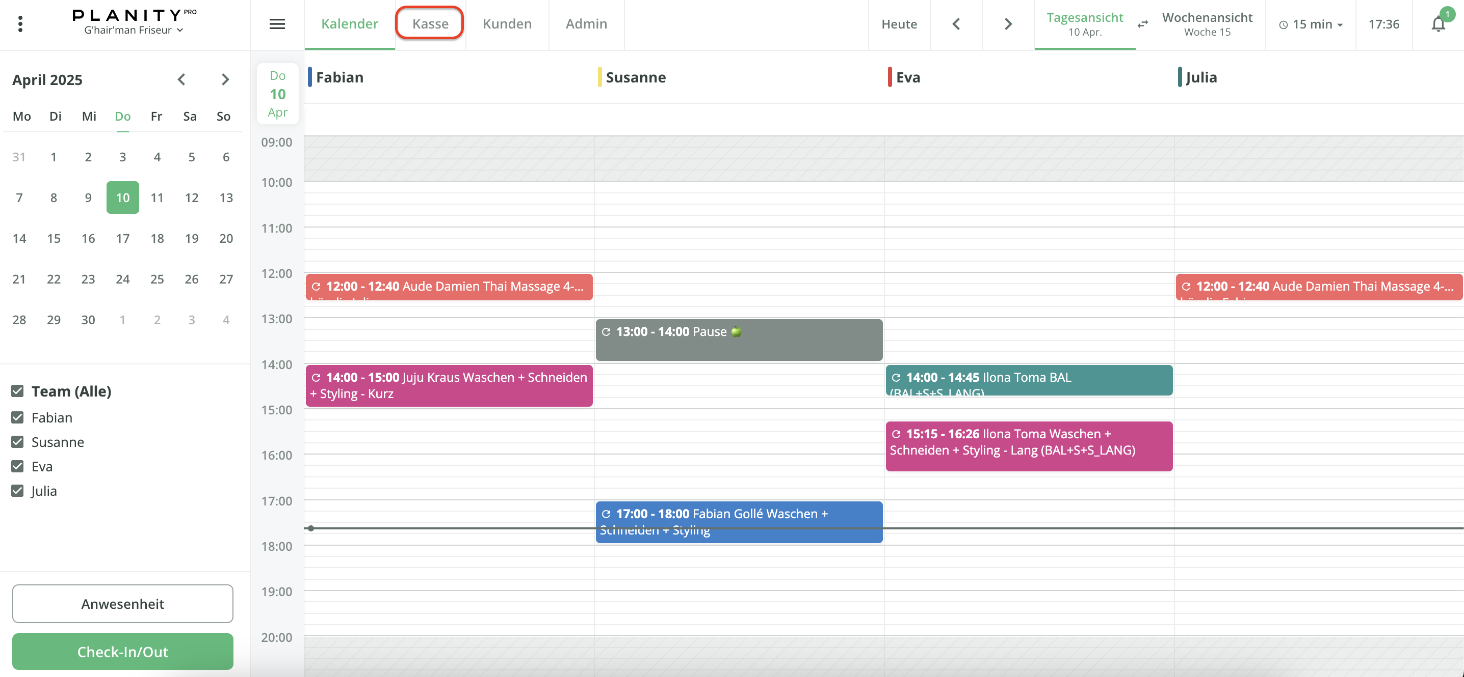This screenshot has width=1464, height=677.
Task: Click swap arrows between day and week view
Action: [1143, 24]
